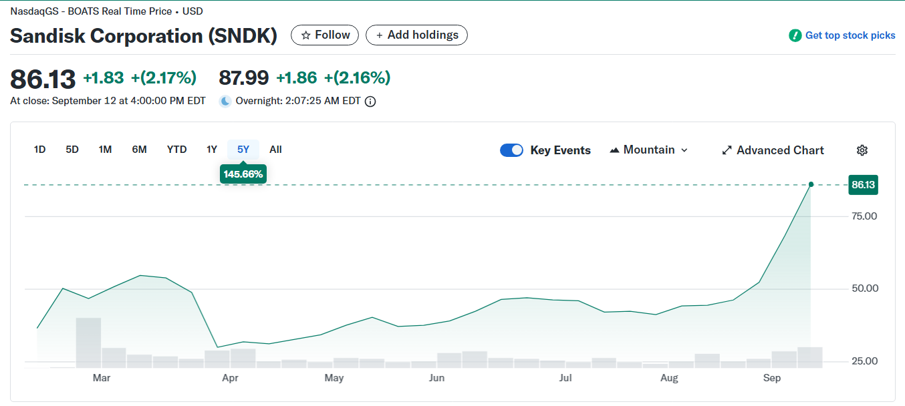Click the Apr x-axis label
905x406 pixels.
tap(230, 378)
